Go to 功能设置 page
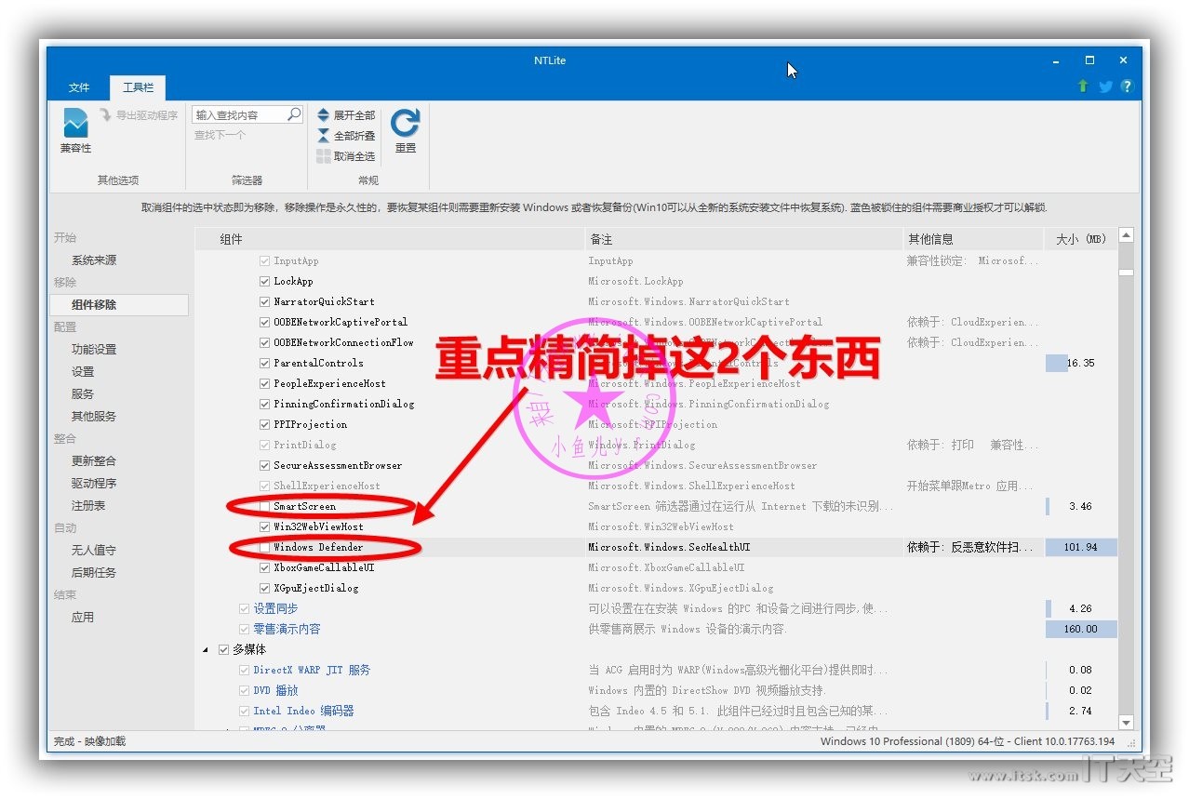Screen dimensions: 1189x799 (94, 350)
